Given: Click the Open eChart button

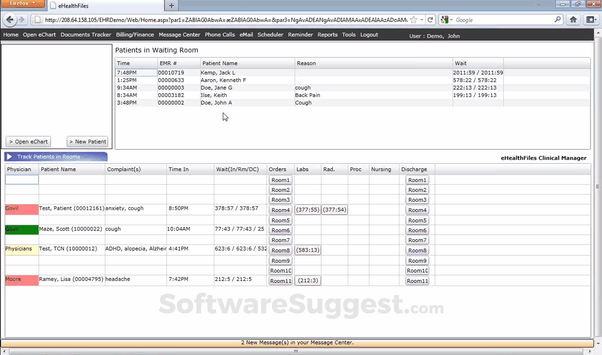Looking at the screenshot, I should click(x=28, y=141).
